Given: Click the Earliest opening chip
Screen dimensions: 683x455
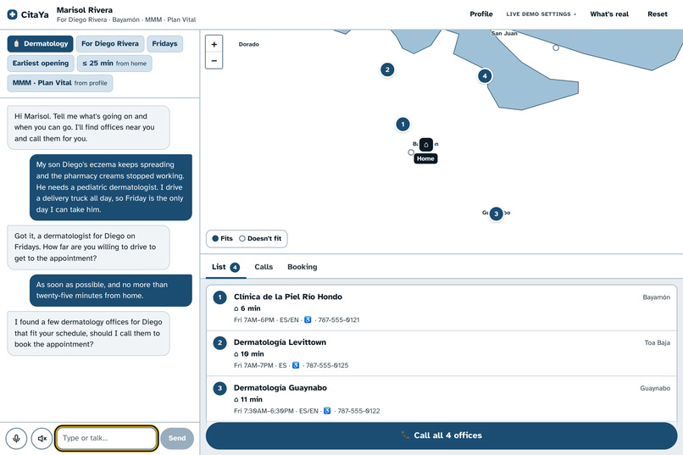Looking at the screenshot, I should (x=41, y=64).
